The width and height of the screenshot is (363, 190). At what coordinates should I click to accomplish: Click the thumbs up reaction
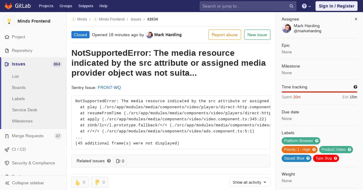(80, 182)
